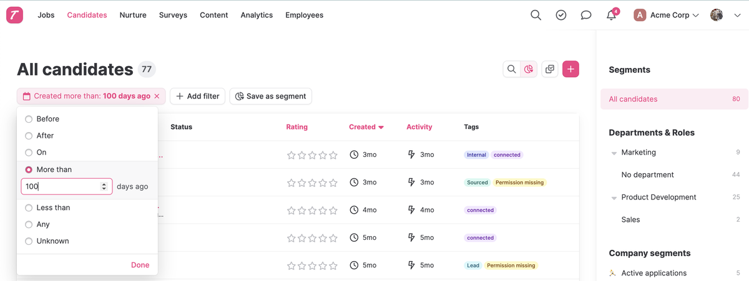Viewport: 749px width, 281px height.
Task: Click the pink plus add candidate button
Action: coord(570,69)
